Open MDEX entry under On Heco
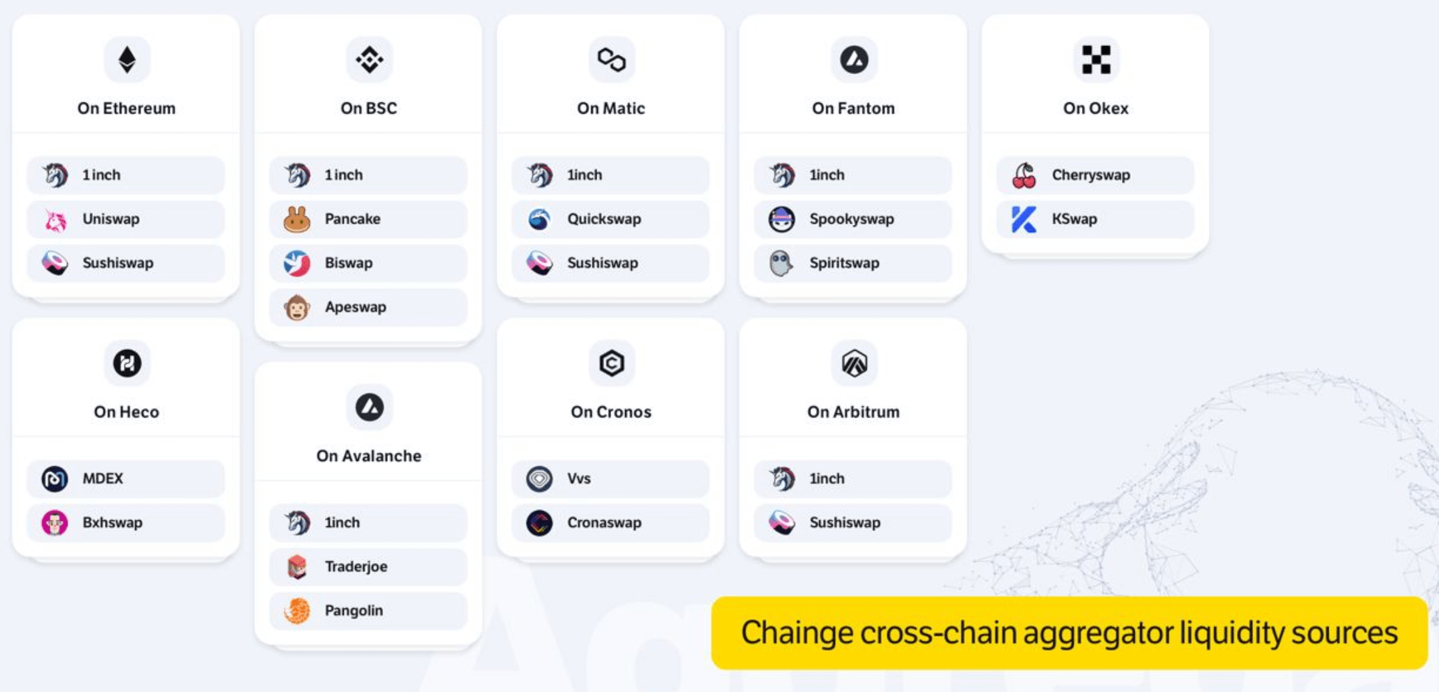Screen dimensions: 1439x692 pos(126,479)
